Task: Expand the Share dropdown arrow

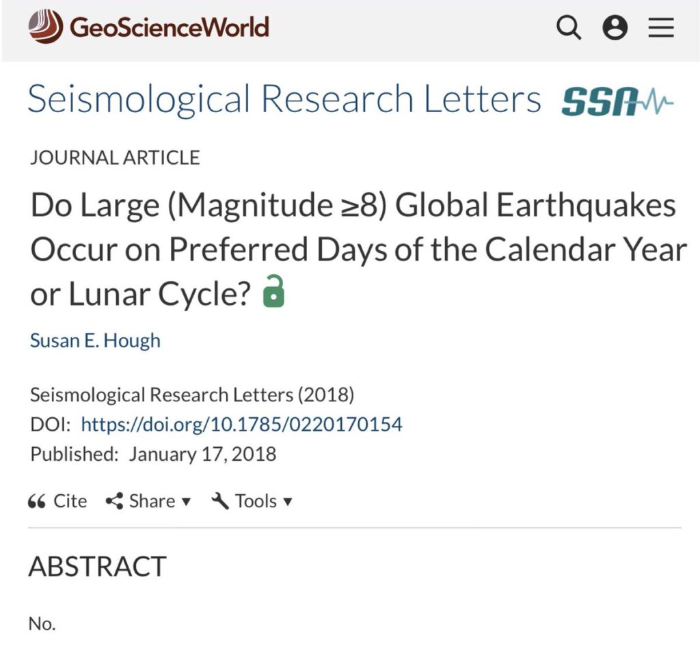Action: pos(187,502)
